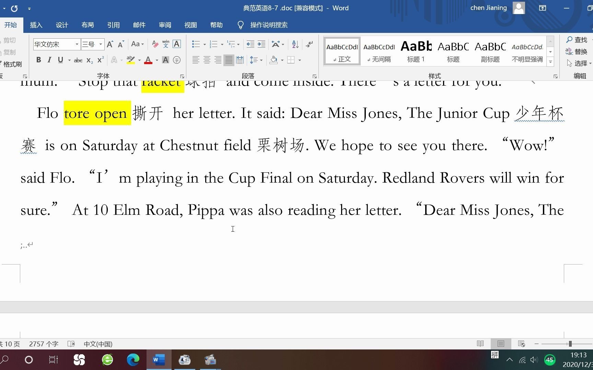Toggle Bold formatting
This screenshot has height=370, width=593.
(38, 60)
